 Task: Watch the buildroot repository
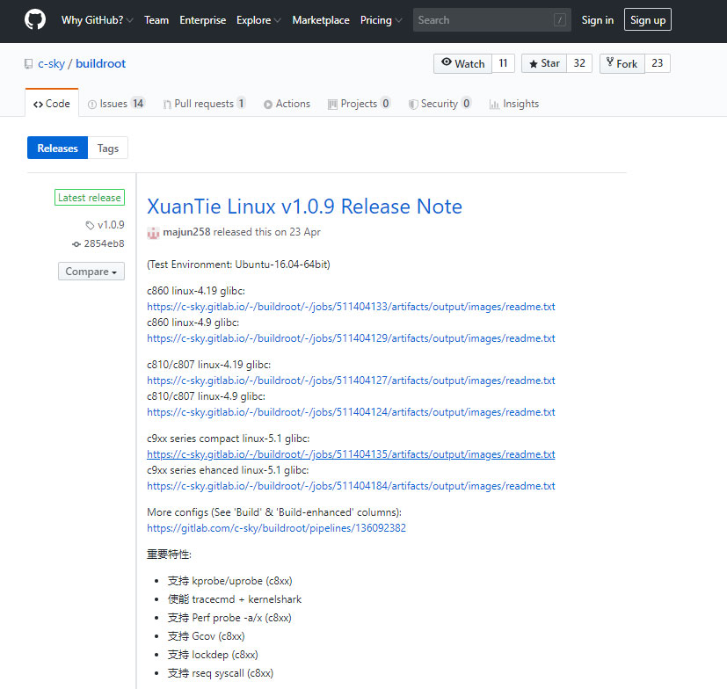462,63
